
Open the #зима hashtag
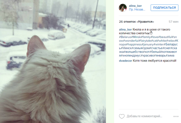pyautogui.click(x=170, y=55)
